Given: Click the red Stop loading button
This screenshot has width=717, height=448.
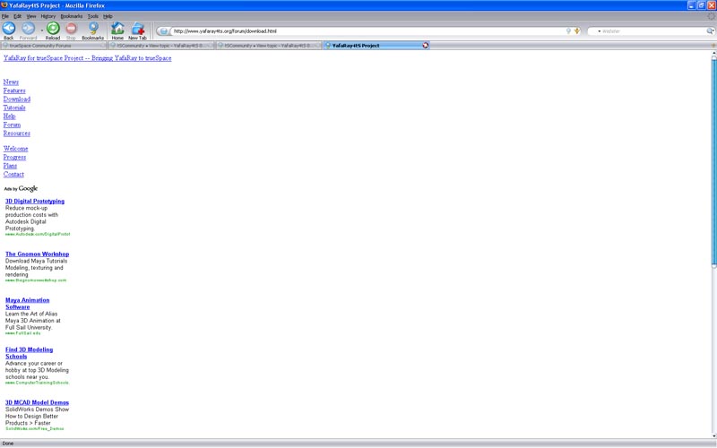Looking at the screenshot, I should pyautogui.click(x=71, y=30).
